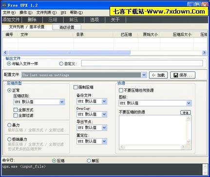Click 文件 column header
This screenshot has height=177, width=210.
tap(46, 35)
